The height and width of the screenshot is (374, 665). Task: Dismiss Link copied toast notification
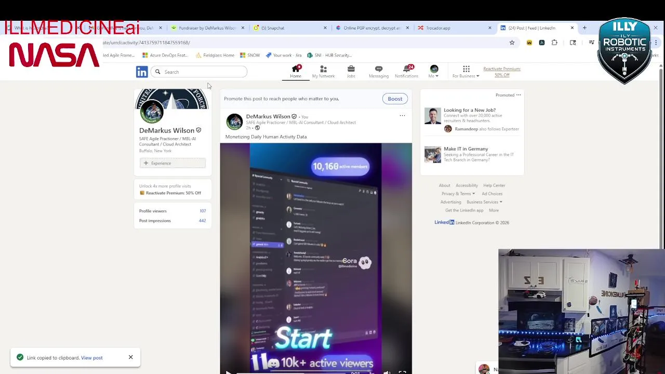click(131, 357)
